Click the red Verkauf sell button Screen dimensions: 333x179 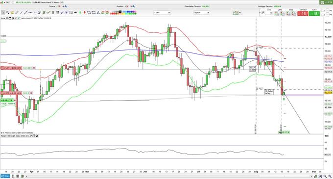pos(303,14)
